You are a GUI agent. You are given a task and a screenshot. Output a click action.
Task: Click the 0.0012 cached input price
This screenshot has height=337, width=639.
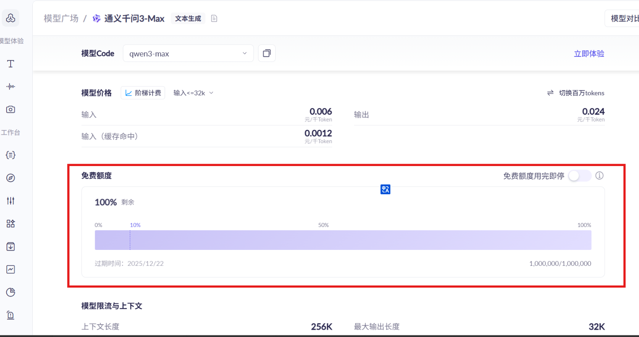[x=318, y=133]
